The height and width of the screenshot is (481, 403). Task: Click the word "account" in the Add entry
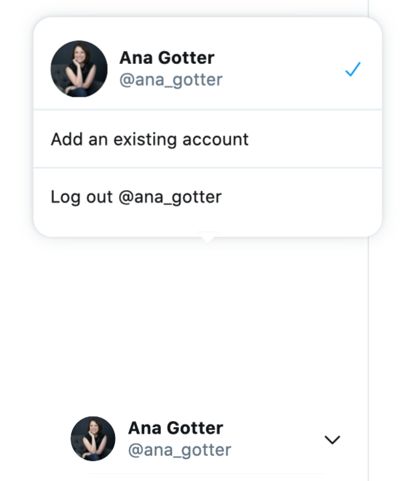coord(215,139)
